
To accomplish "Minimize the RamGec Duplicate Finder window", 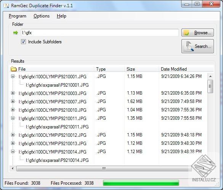I will click(186, 4).
